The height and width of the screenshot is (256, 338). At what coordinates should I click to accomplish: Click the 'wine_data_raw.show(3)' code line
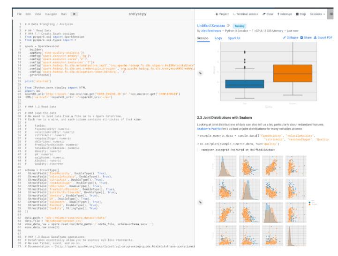42,227
